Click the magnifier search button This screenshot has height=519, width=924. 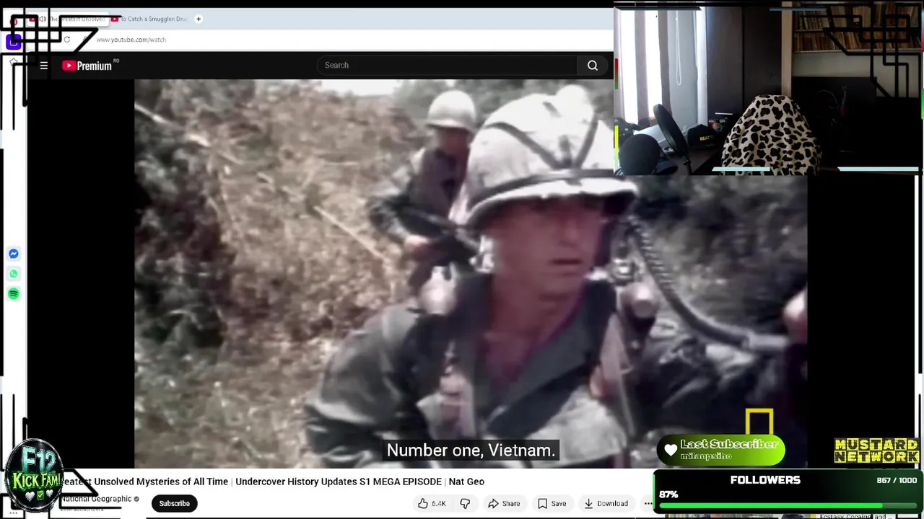592,66
